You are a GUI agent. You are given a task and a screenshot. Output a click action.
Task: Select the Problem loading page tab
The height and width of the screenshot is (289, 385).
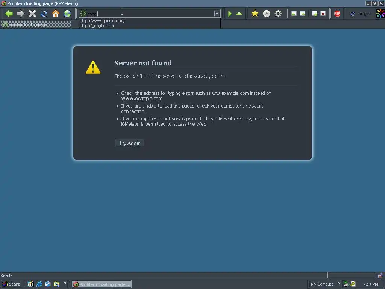pyautogui.click(x=36, y=24)
